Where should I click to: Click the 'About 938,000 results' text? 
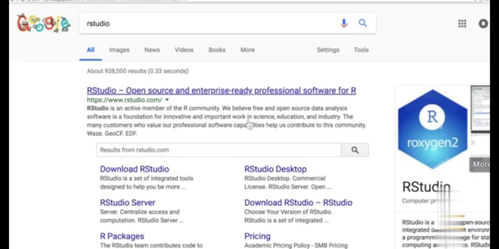[x=137, y=71]
